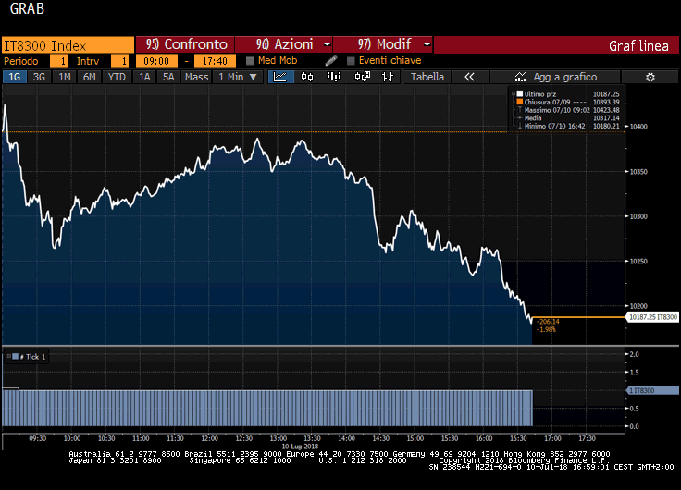The width and height of the screenshot is (681, 490).
Task: Toggle the Eventi chiave checkbox
Action: point(351,61)
